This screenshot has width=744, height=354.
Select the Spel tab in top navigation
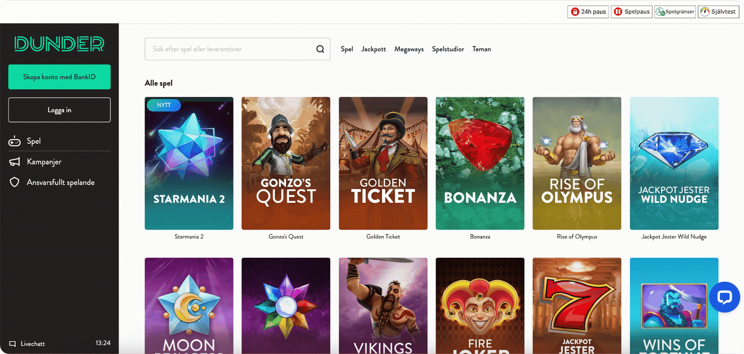(x=347, y=49)
